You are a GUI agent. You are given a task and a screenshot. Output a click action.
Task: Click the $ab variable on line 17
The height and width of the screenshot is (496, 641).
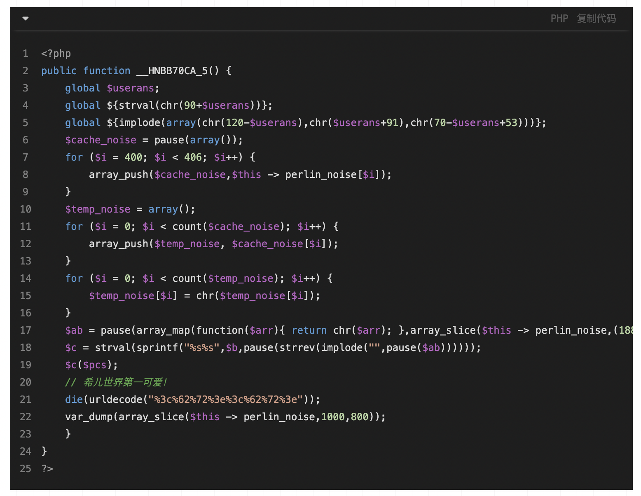(74, 330)
